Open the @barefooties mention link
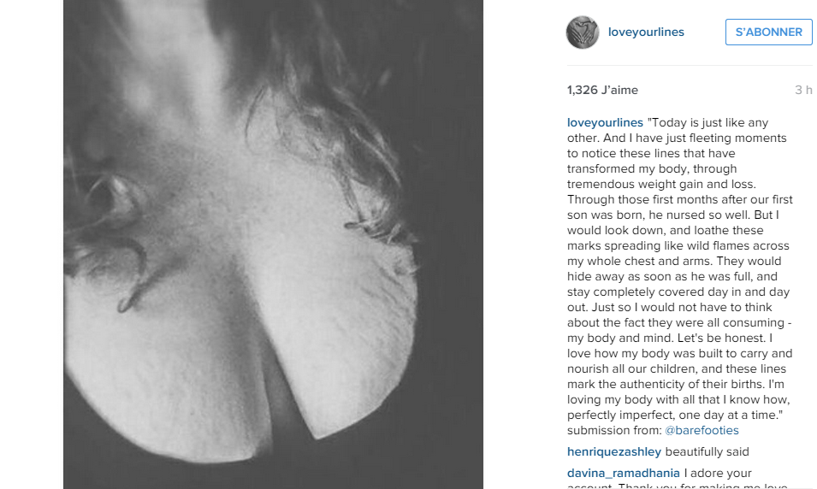Screen dimensions: 817x489 click(702, 430)
